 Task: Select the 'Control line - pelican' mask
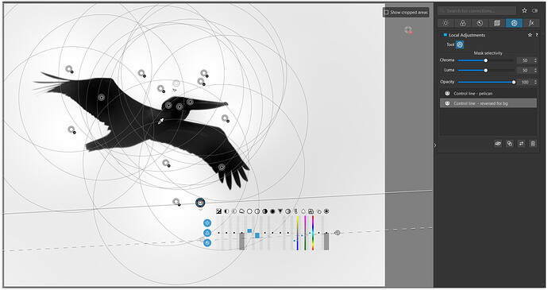point(488,94)
